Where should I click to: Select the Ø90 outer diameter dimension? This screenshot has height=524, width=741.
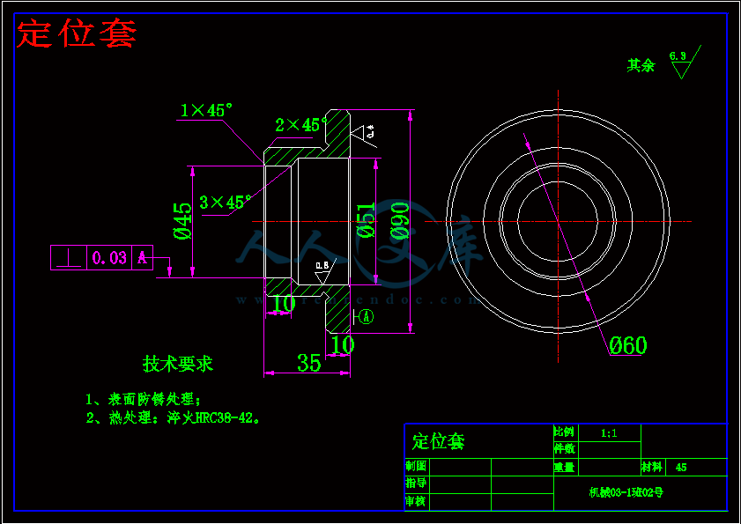click(x=399, y=220)
